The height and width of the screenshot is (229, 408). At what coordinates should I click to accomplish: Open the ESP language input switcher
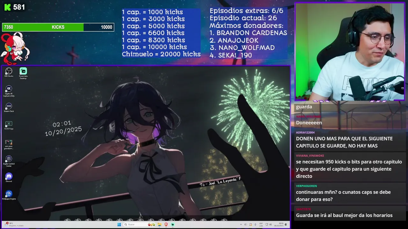click(x=261, y=225)
